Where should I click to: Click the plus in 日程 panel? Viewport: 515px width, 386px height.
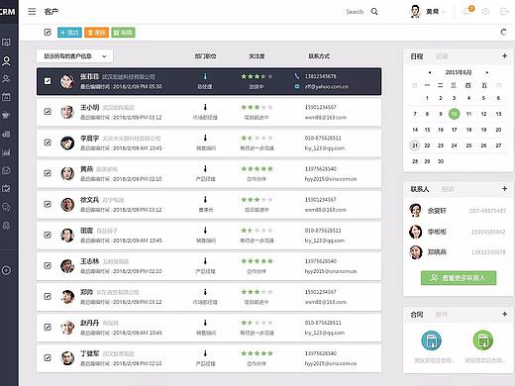tap(504, 56)
